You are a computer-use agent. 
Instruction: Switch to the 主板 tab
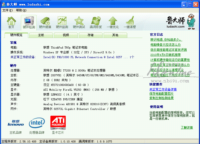pyautogui.click(x=41, y=35)
